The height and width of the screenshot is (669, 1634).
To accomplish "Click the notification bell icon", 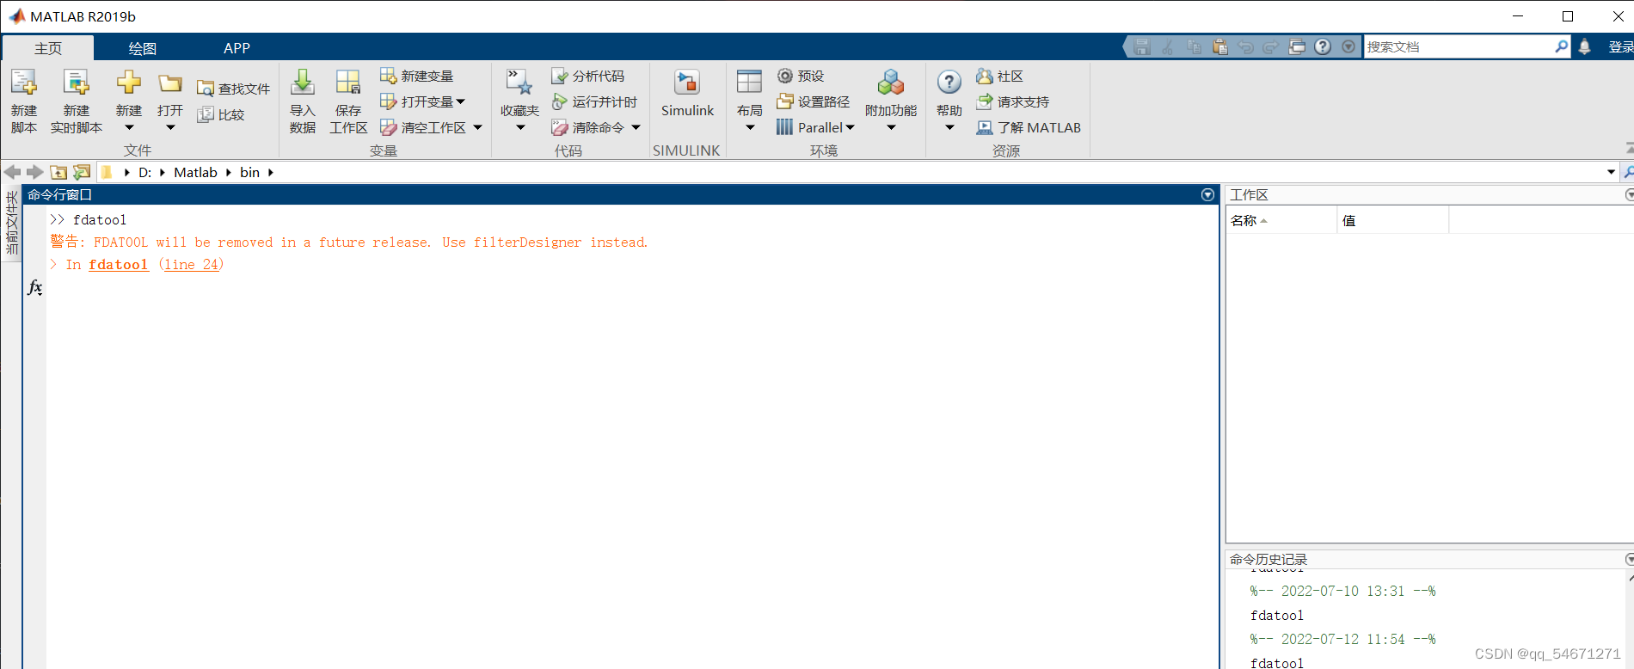I will coord(1585,46).
